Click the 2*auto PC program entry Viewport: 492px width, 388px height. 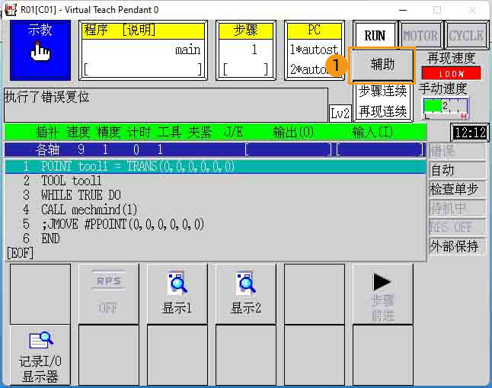[x=308, y=69]
